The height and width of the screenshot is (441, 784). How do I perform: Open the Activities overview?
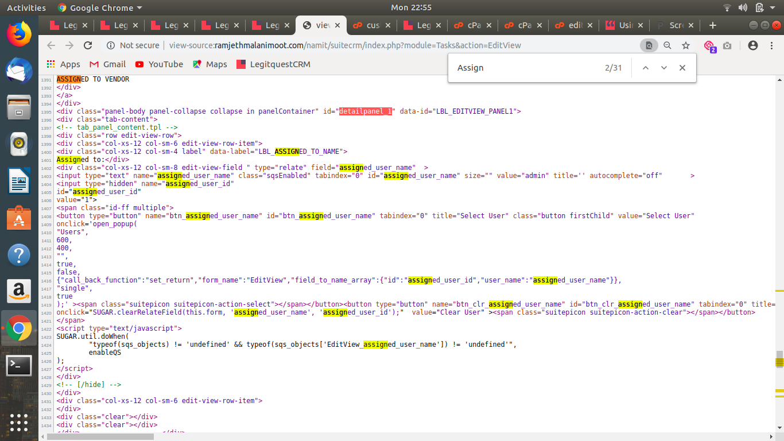click(x=26, y=8)
